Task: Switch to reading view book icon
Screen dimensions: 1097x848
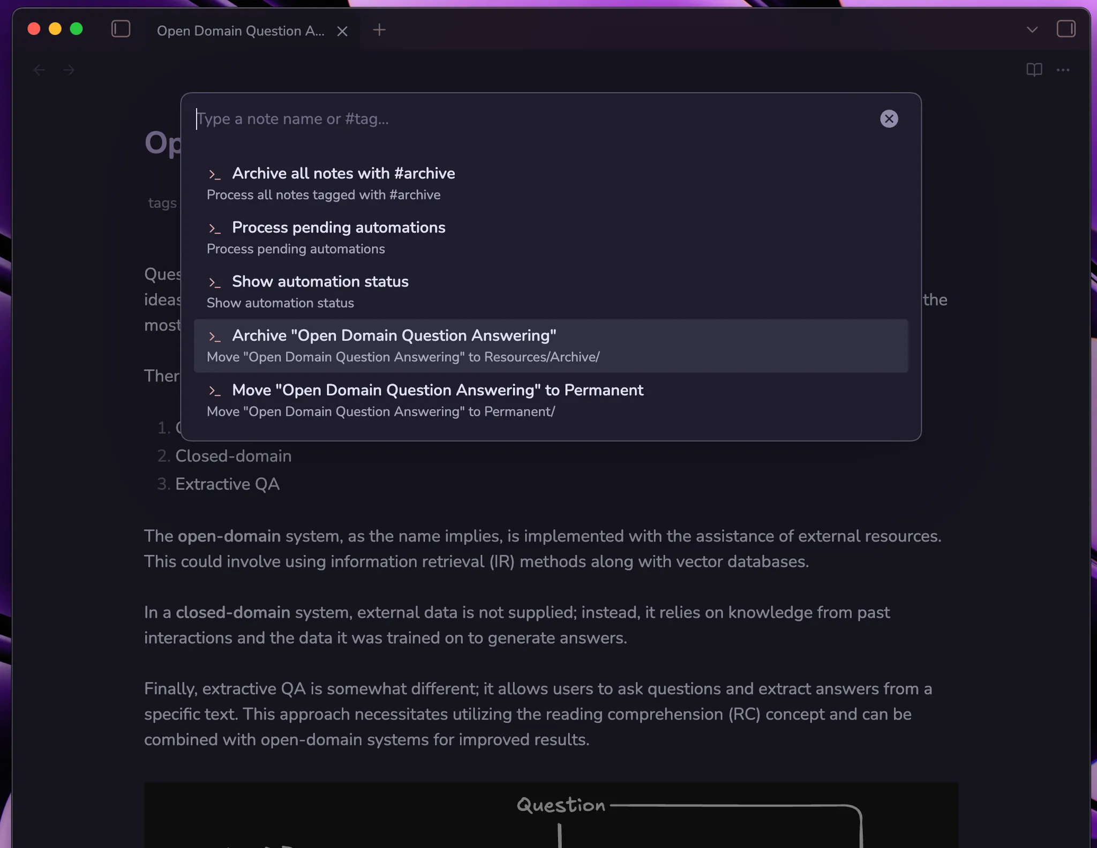Action: pos(1034,70)
